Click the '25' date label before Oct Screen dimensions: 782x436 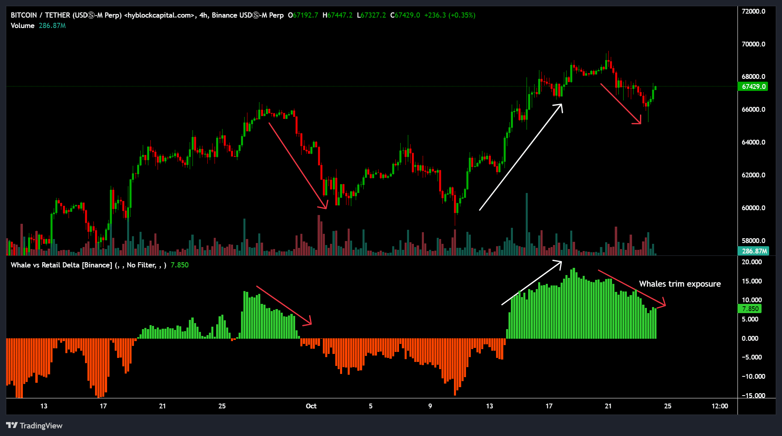tap(222, 406)
